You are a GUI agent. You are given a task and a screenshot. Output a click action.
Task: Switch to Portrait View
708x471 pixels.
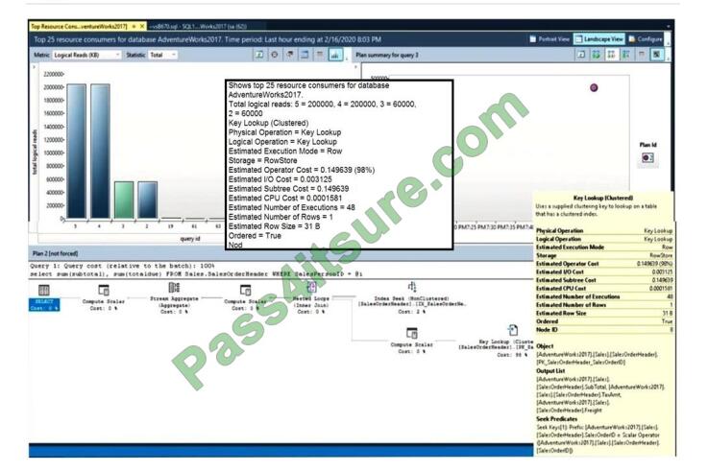549,39
